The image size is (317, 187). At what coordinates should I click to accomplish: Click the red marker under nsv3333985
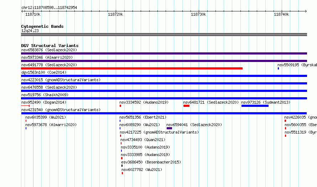click(122, 158)
